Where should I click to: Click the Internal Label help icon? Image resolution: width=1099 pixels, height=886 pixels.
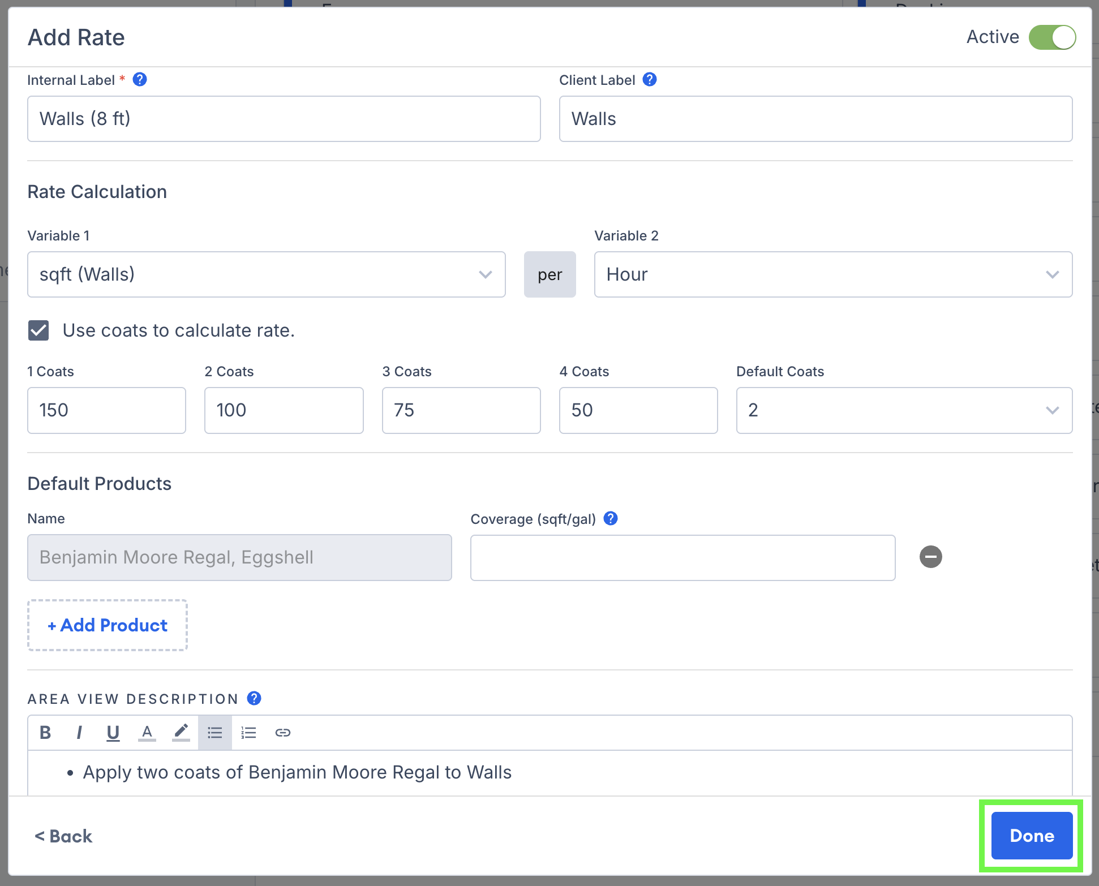pyautogui.click(x=140, y=80)
